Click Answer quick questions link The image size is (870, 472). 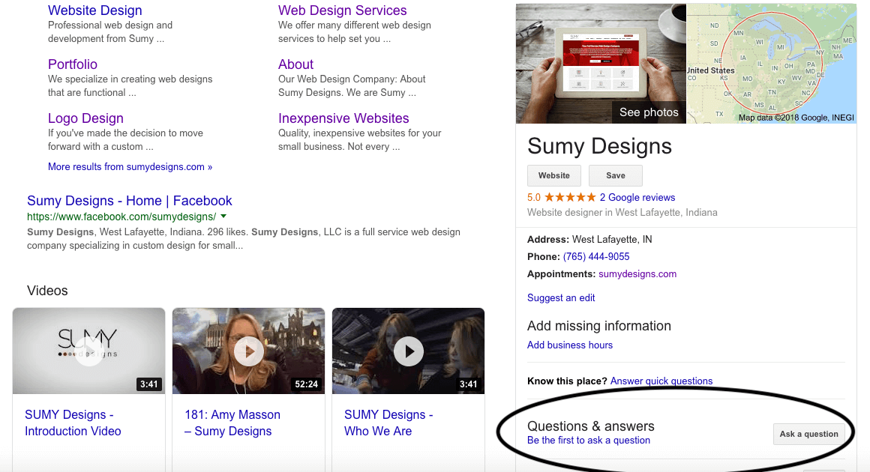[x=661, y=381]
